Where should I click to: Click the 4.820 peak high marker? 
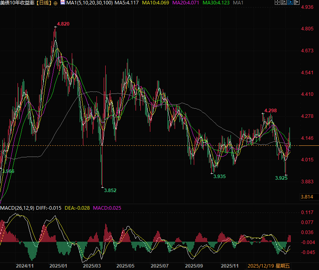pyautogui.click(x=63, y=24)
